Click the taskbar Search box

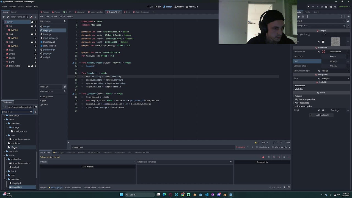pyautogui.click(x=139, y=195)
